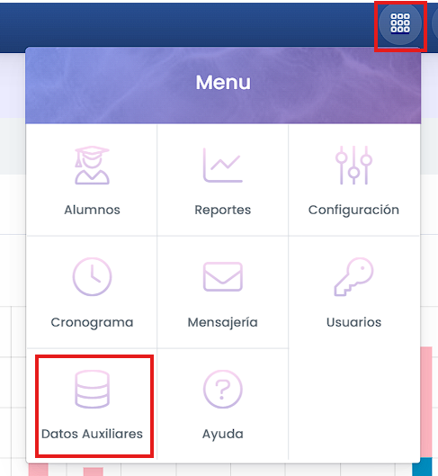The height and width of the screenshot is (476, 438).
Task: Click the Datos Auxiliares label
Action: [x=92, y=434]
